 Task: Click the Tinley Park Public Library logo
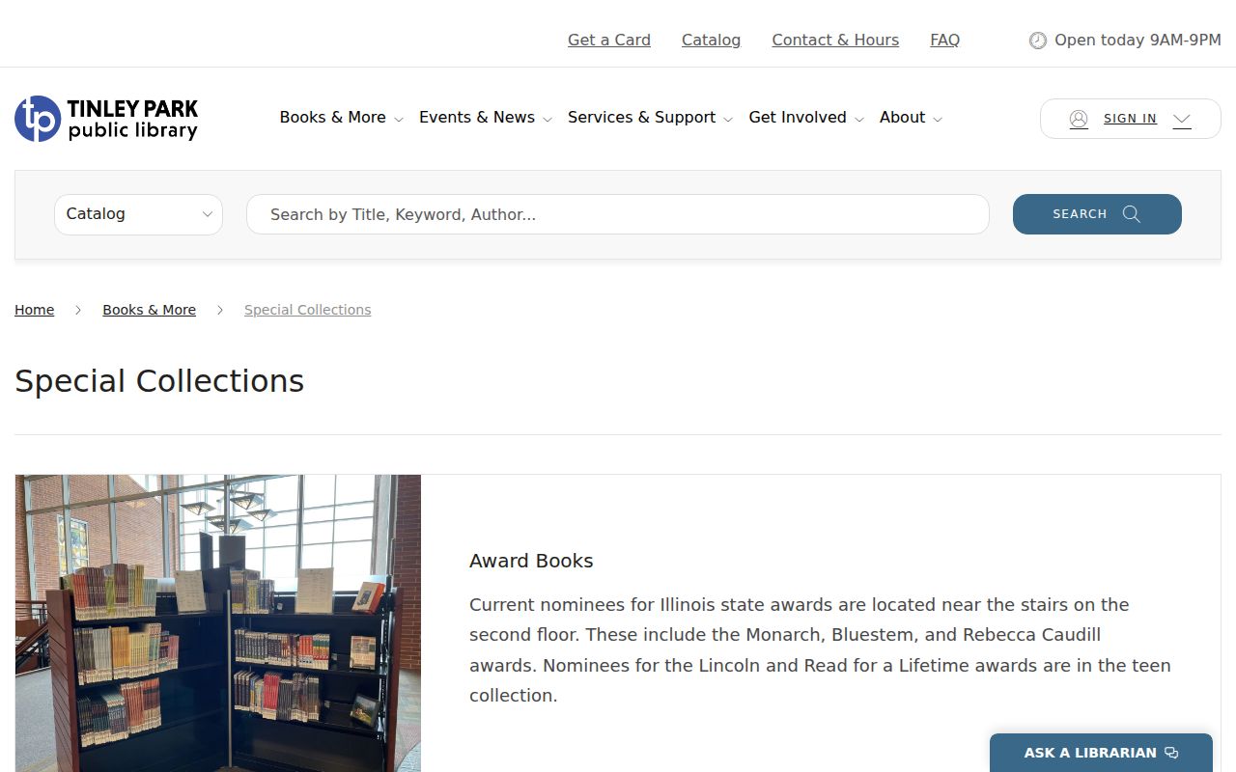(106, 119)
